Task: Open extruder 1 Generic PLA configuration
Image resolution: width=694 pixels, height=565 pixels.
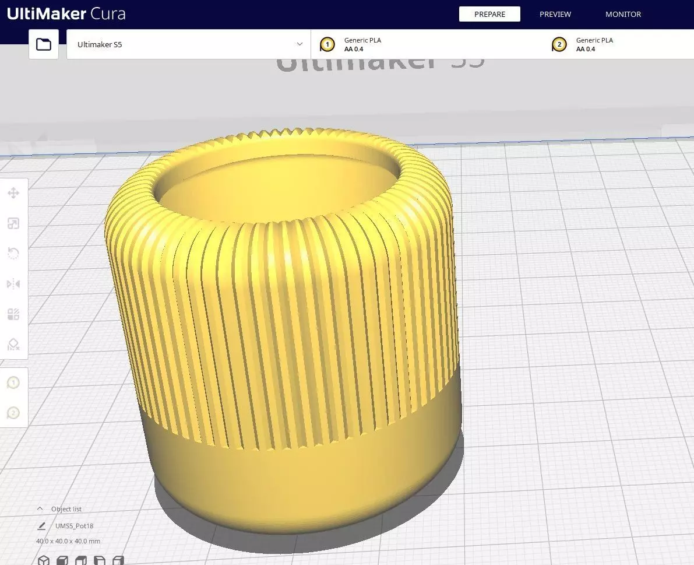Action: pyautogui.click(x=427, y=44)
